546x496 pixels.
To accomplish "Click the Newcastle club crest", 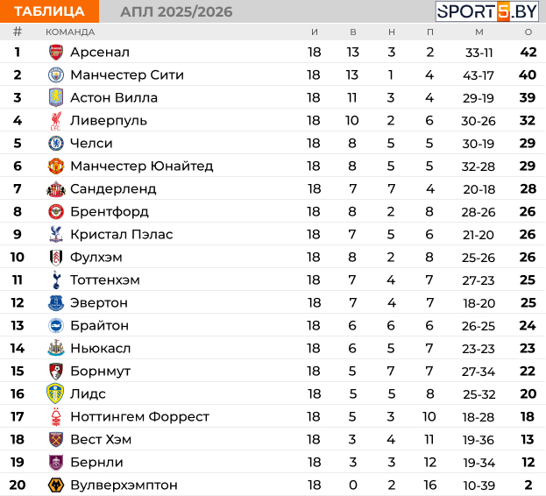I will 56,348.
